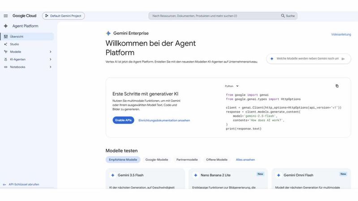The width and height of the screenshot is (358, 201).
Task: Send the prompt with the arrow icon
Action: pos(343,59)
